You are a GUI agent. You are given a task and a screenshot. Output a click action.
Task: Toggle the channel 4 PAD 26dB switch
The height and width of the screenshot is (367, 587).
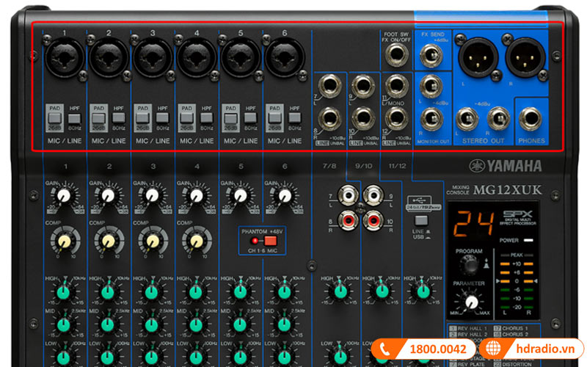click(187, 118)
